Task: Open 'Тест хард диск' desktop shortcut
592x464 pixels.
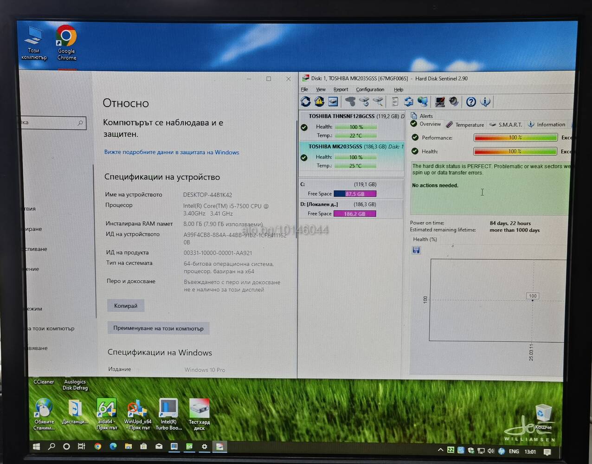Action: (199, 414)
